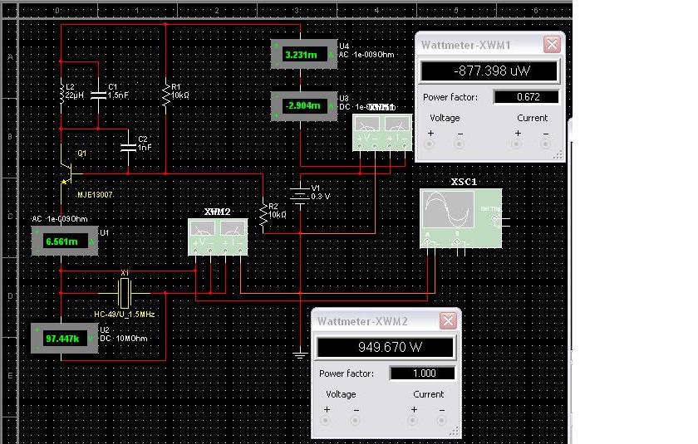Select the U3 DC meter reading -2.904m

click(x=302, y=106)
